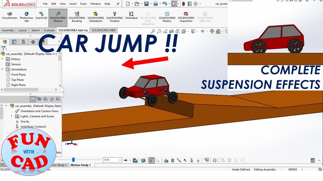Save the assembly file
This screenshot has width=323, height=181.
coord(146,4)
